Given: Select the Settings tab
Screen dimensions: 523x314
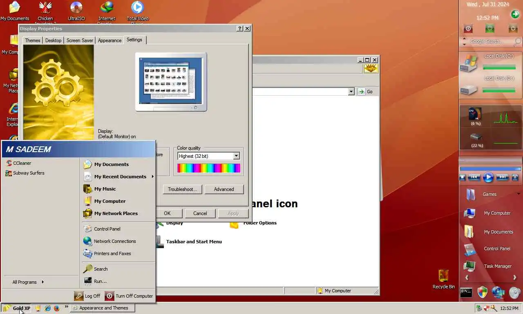Looking at the screenshot, I should pyautogui.click(x=134, y=40).
